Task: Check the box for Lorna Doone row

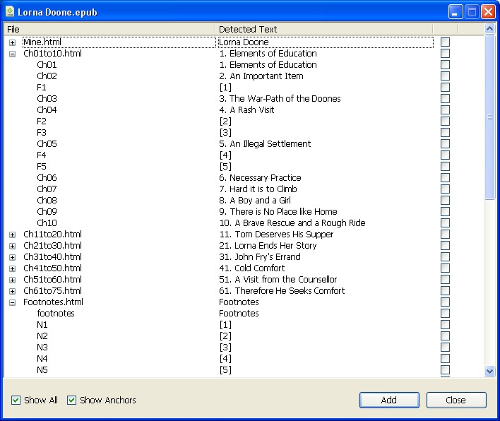Action: pos(445,42)
